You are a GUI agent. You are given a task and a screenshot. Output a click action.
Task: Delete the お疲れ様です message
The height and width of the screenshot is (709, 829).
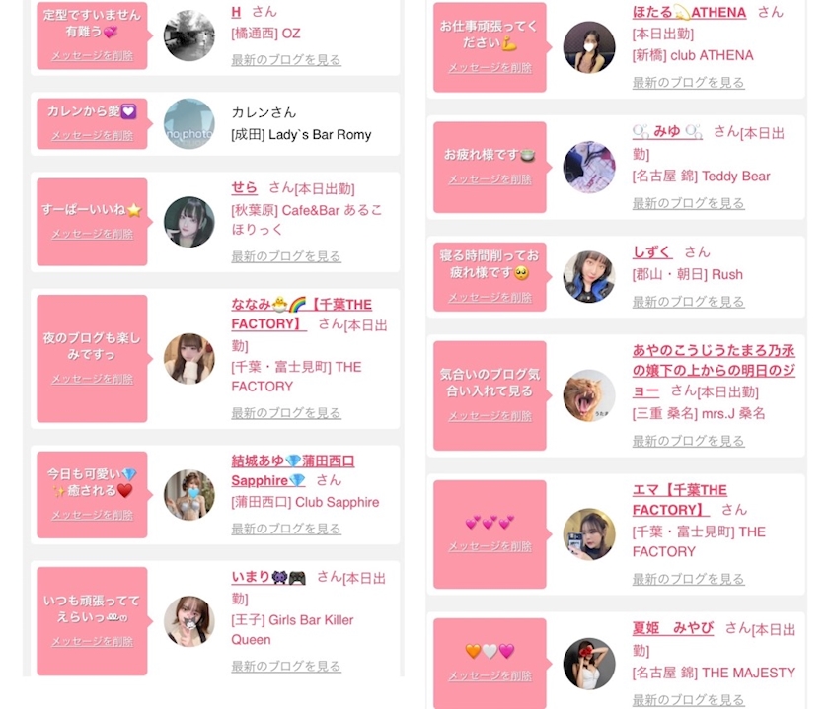pos(490,179)
